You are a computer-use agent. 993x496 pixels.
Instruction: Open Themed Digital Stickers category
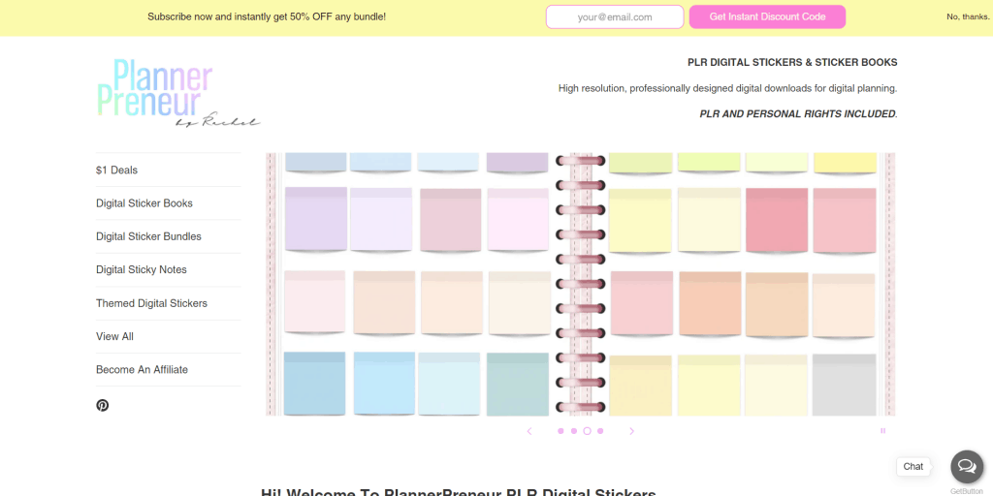[x=151, y=303]
